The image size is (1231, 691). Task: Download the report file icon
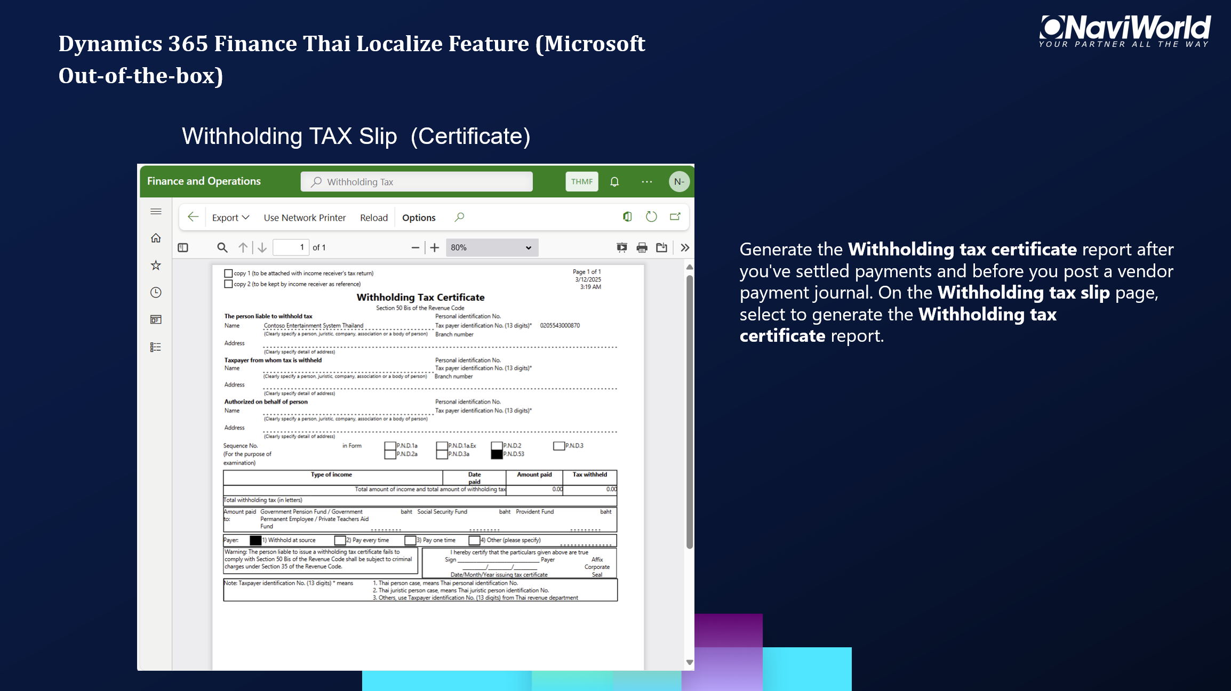pyautogui.click(x=662, y=247)
